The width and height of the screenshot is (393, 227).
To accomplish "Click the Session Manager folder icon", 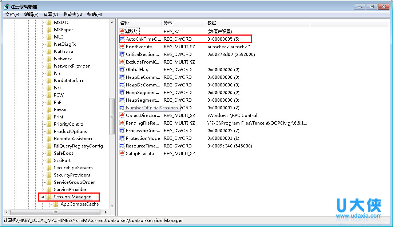I will click(49, 196).
